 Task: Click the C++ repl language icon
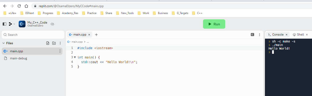tap(22, 24)
